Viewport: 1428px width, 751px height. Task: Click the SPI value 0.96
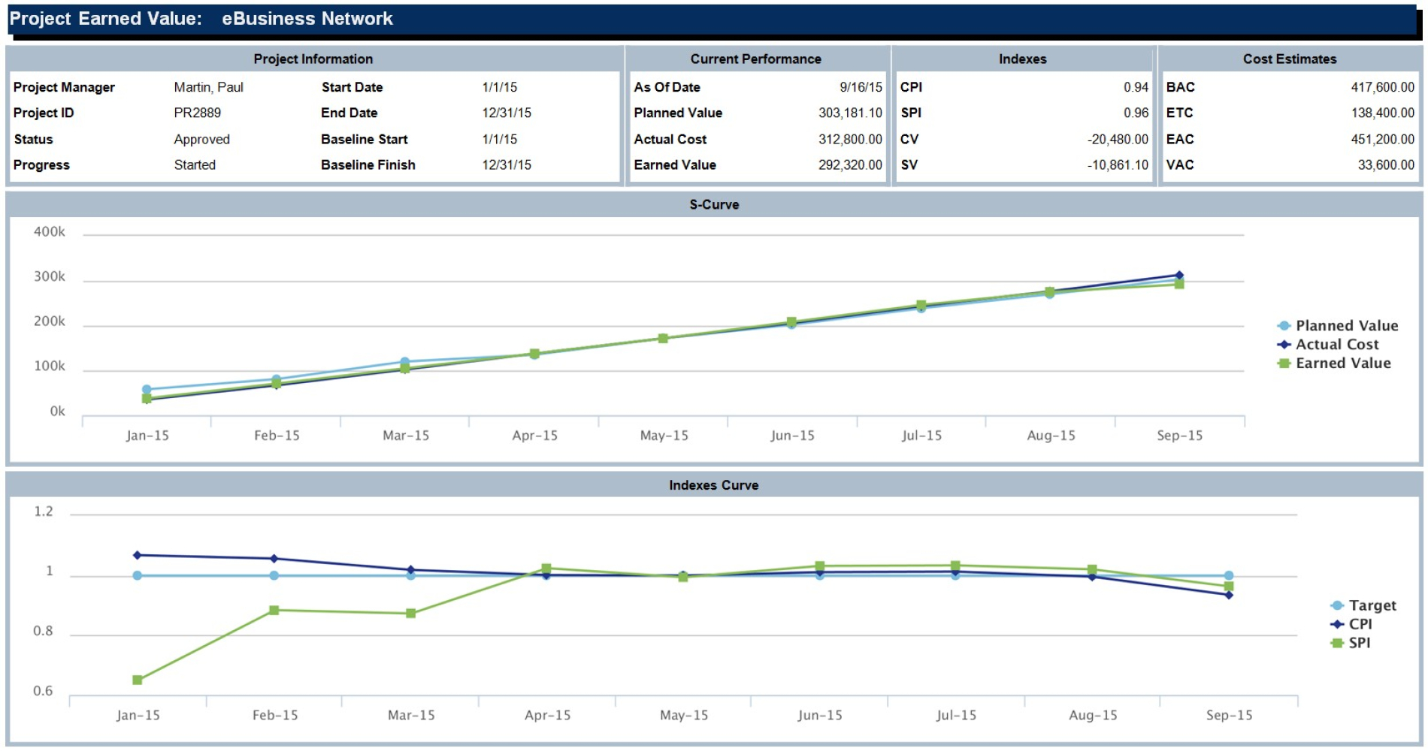pyautogui.click(x=1136, y=113)
